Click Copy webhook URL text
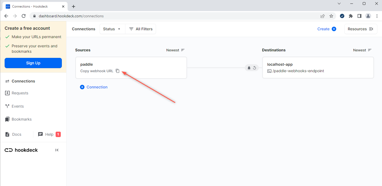The height and width of the screenshot is (186, 382). click(x=97, y=71)
